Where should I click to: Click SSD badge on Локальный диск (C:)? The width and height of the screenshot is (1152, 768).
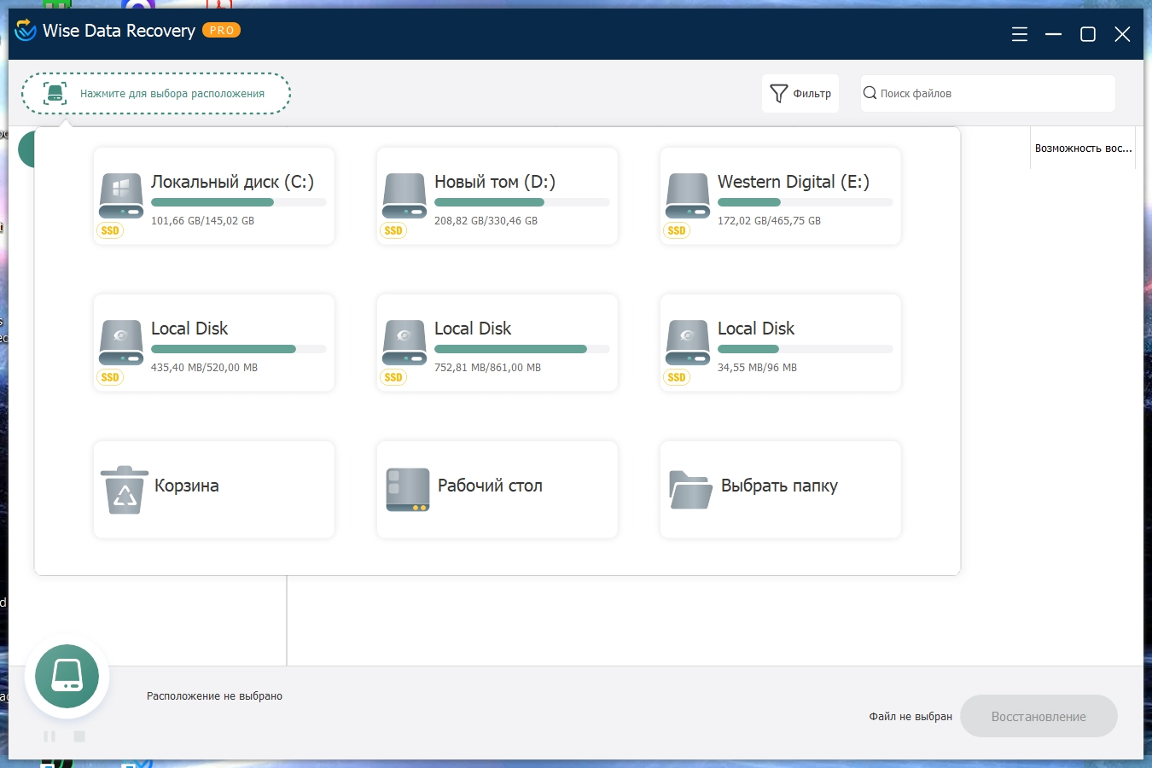coord(110,230)
